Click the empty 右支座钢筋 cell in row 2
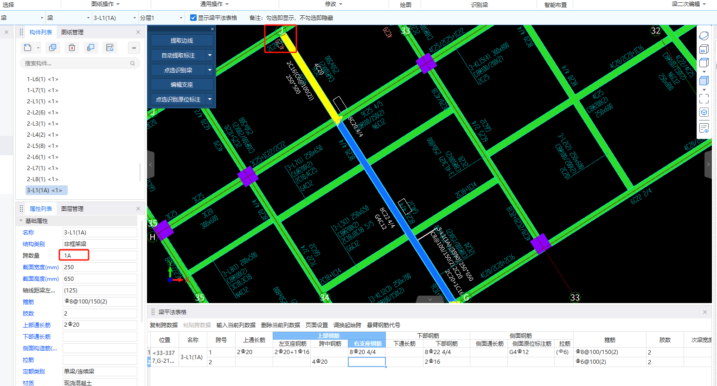This screenshot has width=717, height=386. (367, 362)
